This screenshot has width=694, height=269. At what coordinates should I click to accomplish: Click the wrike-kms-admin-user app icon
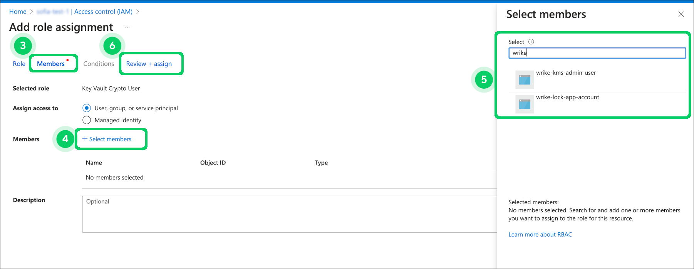(x=525, y=80)
